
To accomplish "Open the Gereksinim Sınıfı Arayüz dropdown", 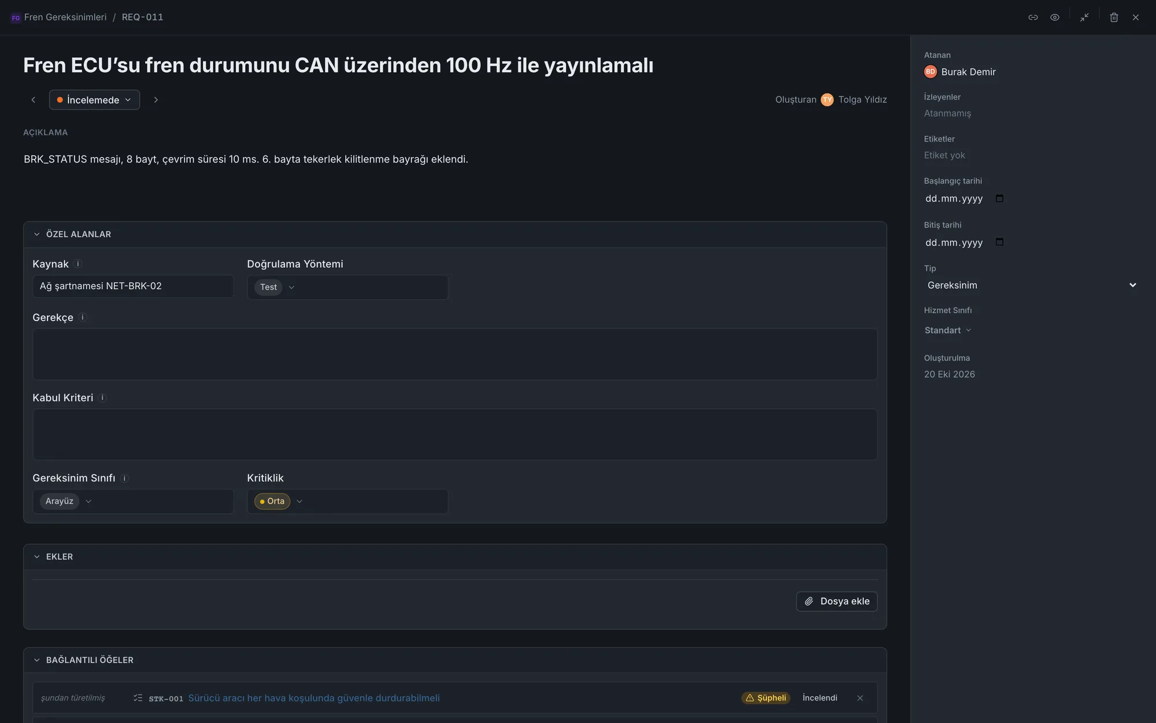I will (133, 501).
